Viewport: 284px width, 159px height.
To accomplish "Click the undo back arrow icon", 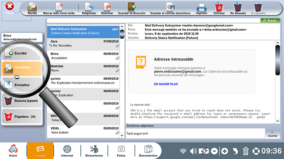I will (x=235, y=151).
